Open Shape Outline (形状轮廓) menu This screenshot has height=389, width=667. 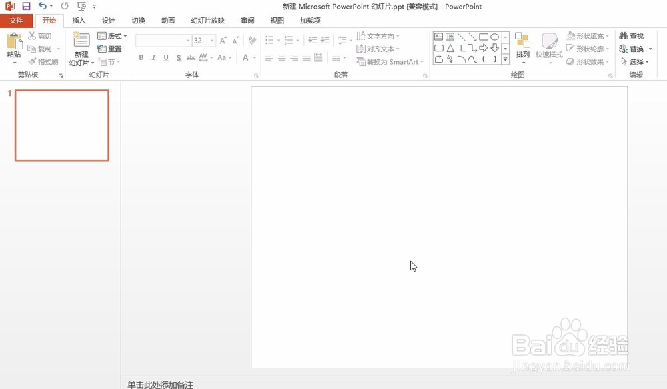click(x=588, y=49)
